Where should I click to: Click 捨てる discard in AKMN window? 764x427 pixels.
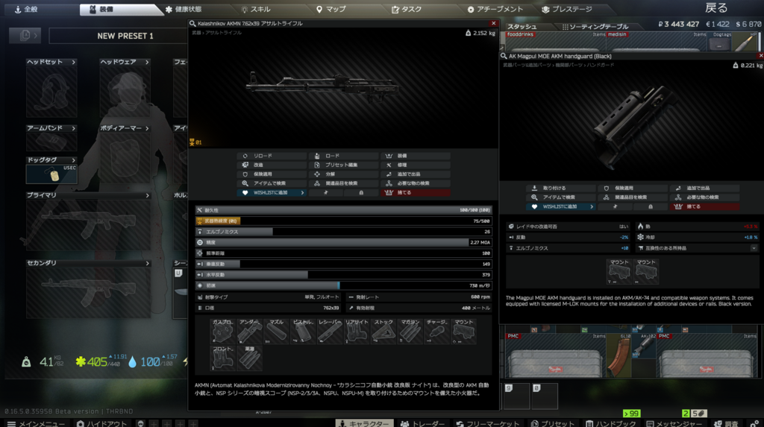(x=415, y=193)
